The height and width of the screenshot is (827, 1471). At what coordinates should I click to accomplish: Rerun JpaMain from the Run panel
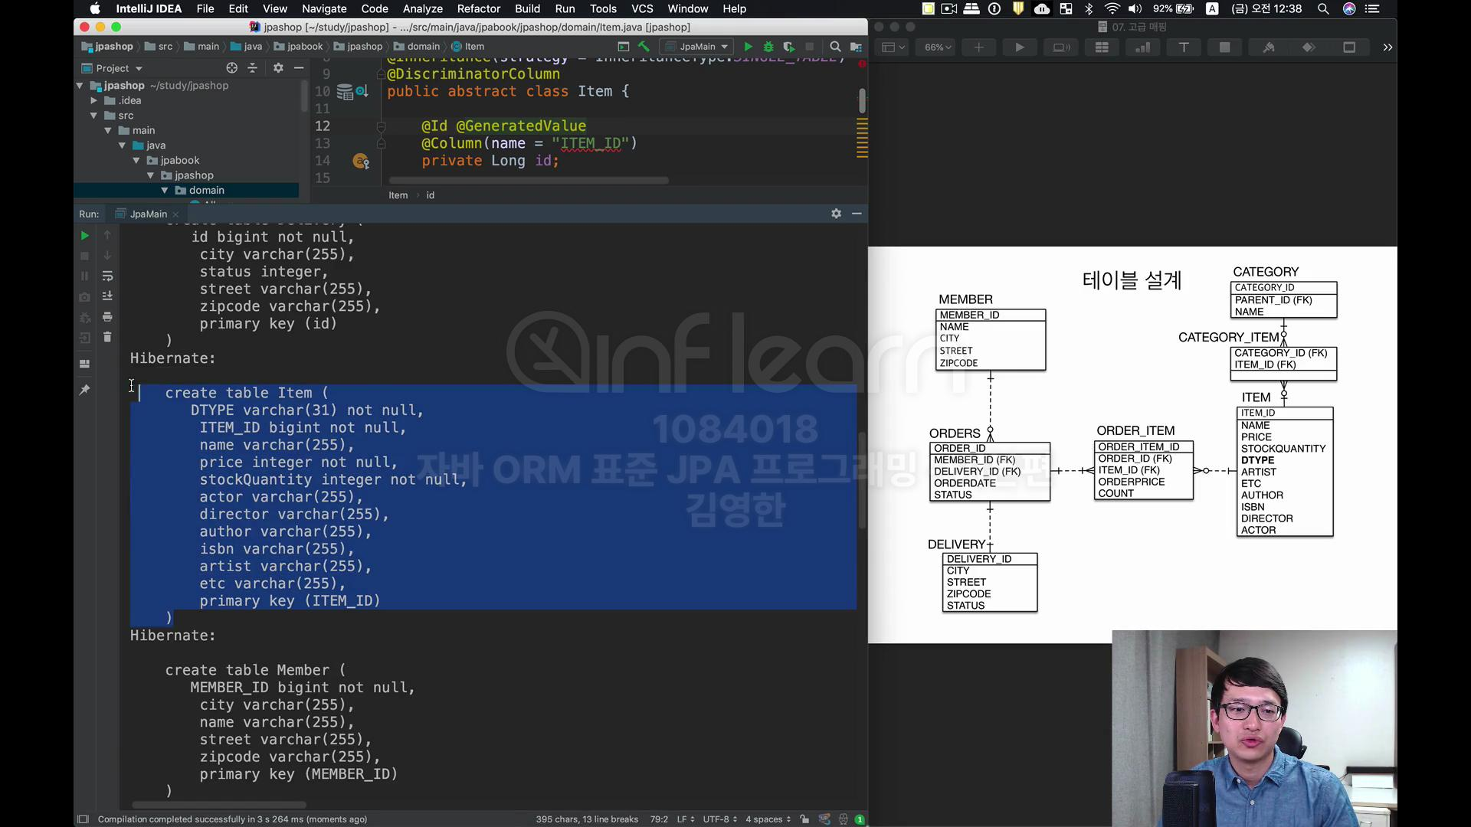pyautogui.click(x=85, y=236)
